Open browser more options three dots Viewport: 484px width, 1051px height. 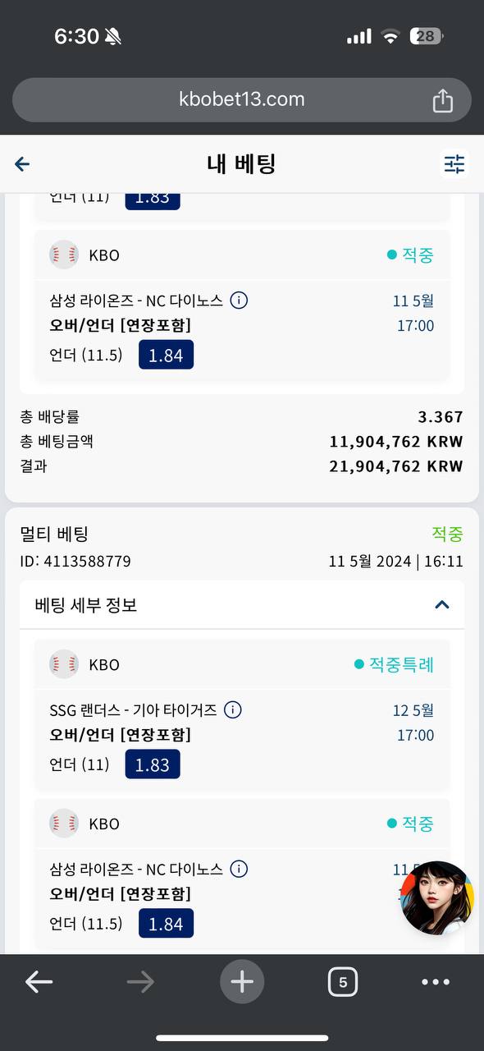tap(436, 981)
